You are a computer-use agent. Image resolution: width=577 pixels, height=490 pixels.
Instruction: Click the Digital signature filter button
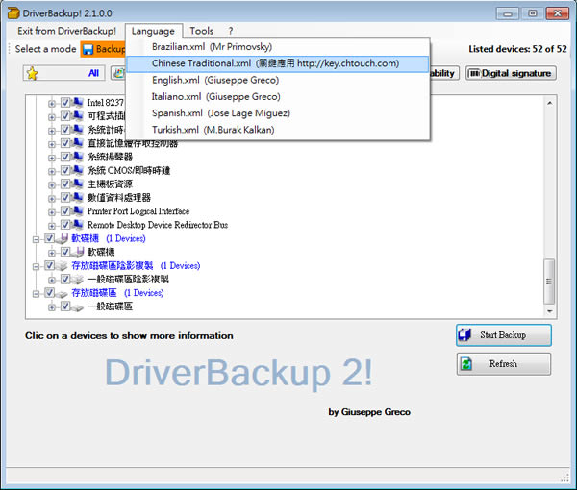click(511, 73)
